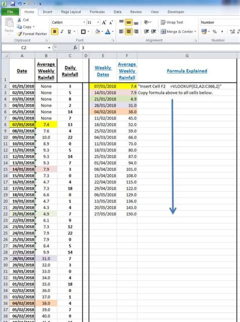Screen dimensions: 240x322
Task: Click Increase Decimal icon
Action: click(232, 31)
